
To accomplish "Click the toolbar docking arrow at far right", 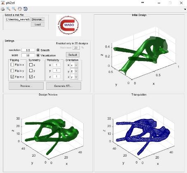I will click(185, 9).
